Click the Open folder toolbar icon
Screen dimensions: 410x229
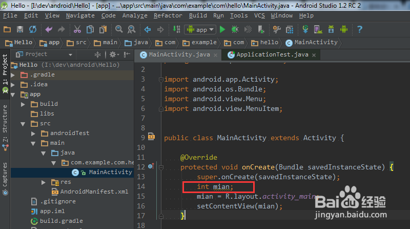coord(7,29)
